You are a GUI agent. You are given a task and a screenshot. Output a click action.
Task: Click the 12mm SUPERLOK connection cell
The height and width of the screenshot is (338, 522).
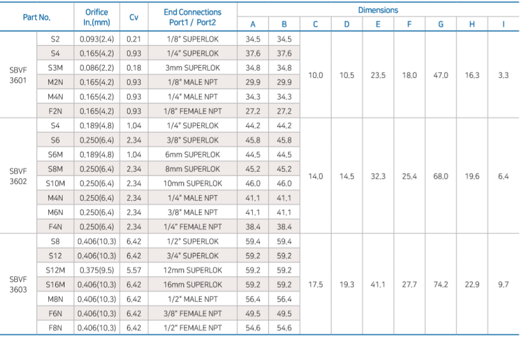pyautogui.click(x=192, y=270)
